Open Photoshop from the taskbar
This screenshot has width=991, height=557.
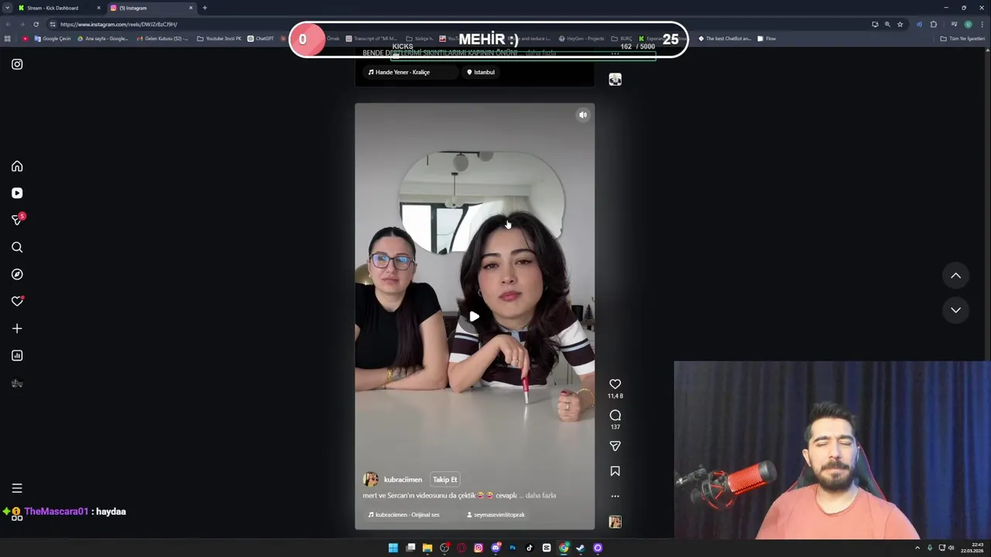(x=513, y=548)
